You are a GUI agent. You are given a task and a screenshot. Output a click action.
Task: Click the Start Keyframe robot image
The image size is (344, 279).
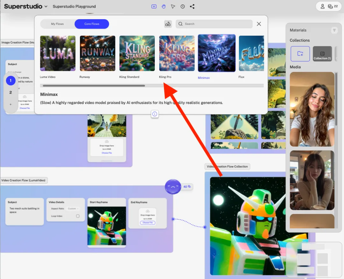click(107, 226)
